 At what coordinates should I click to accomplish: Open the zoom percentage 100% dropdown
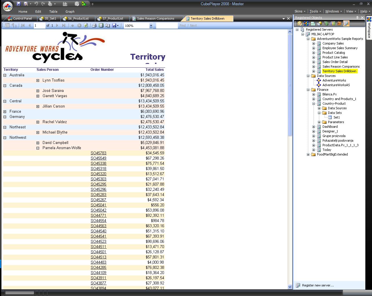[151, 26]
